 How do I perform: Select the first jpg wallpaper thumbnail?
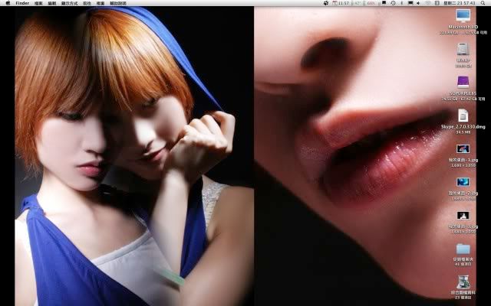(x=463, y=149)
